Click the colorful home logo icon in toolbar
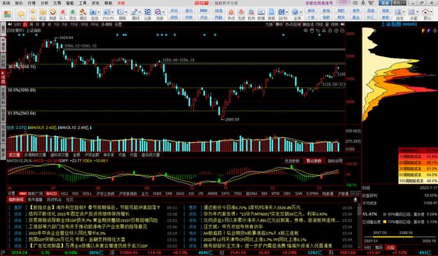Screen dimensions: 438x256 (x=7, y=13)
